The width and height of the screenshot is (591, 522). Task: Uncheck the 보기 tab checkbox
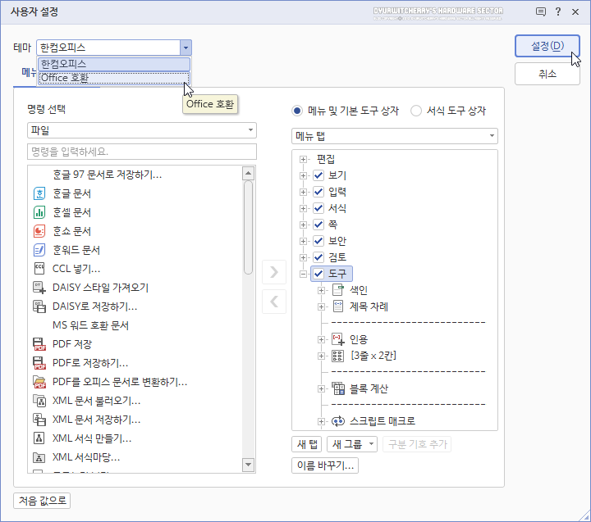[318, 175]
